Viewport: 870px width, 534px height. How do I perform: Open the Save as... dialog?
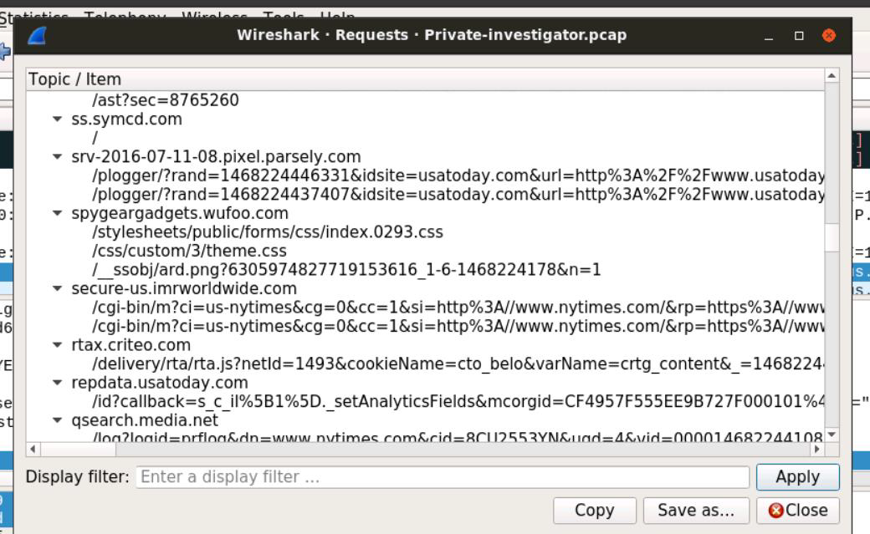pyautogui.click(x=696, y=511)
